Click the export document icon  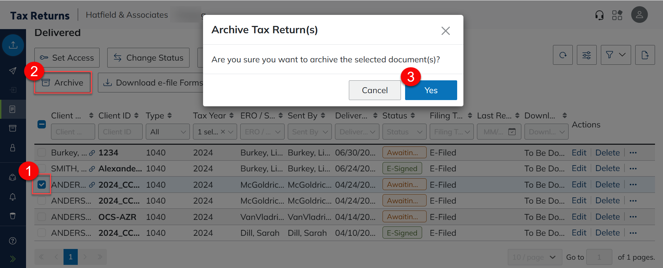(645, 55)
